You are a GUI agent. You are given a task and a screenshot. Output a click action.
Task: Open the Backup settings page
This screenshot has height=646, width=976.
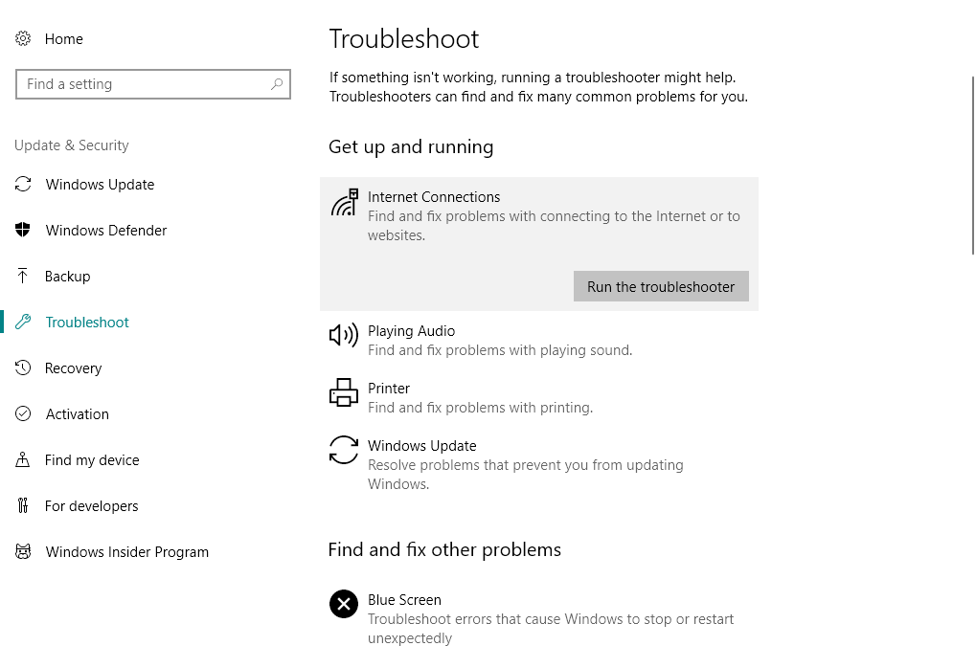pos(67,277)
